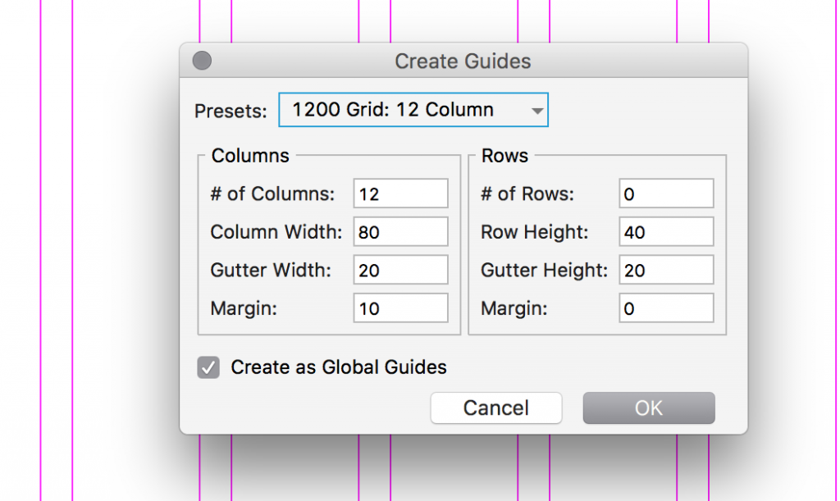
Task: Toggle Create as Global Guides checkbox
Action: 208,367
